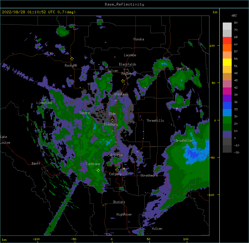
Task: Click the 0 km tick on bottom axis
Action: [x=112, y=239]
